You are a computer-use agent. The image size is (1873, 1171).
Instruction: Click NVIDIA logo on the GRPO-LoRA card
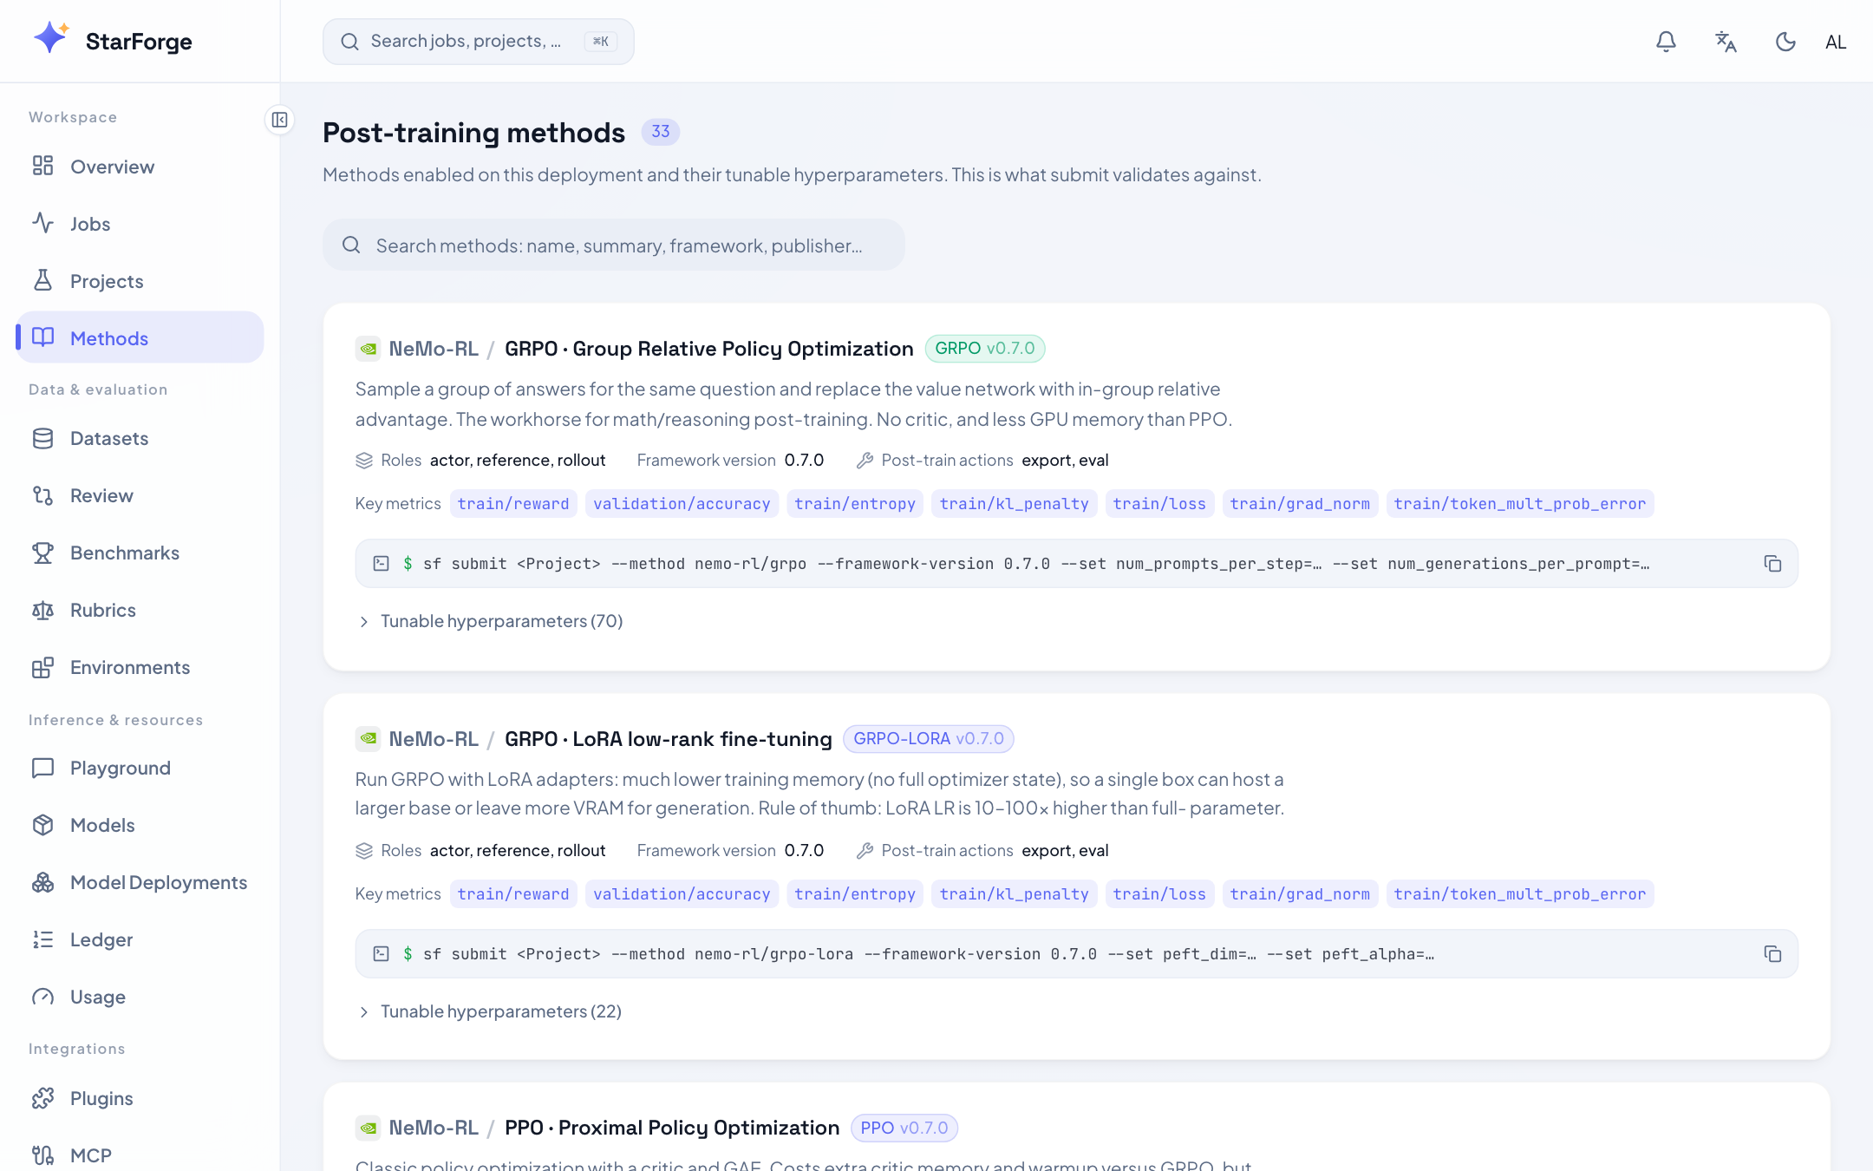click(369, 739)
